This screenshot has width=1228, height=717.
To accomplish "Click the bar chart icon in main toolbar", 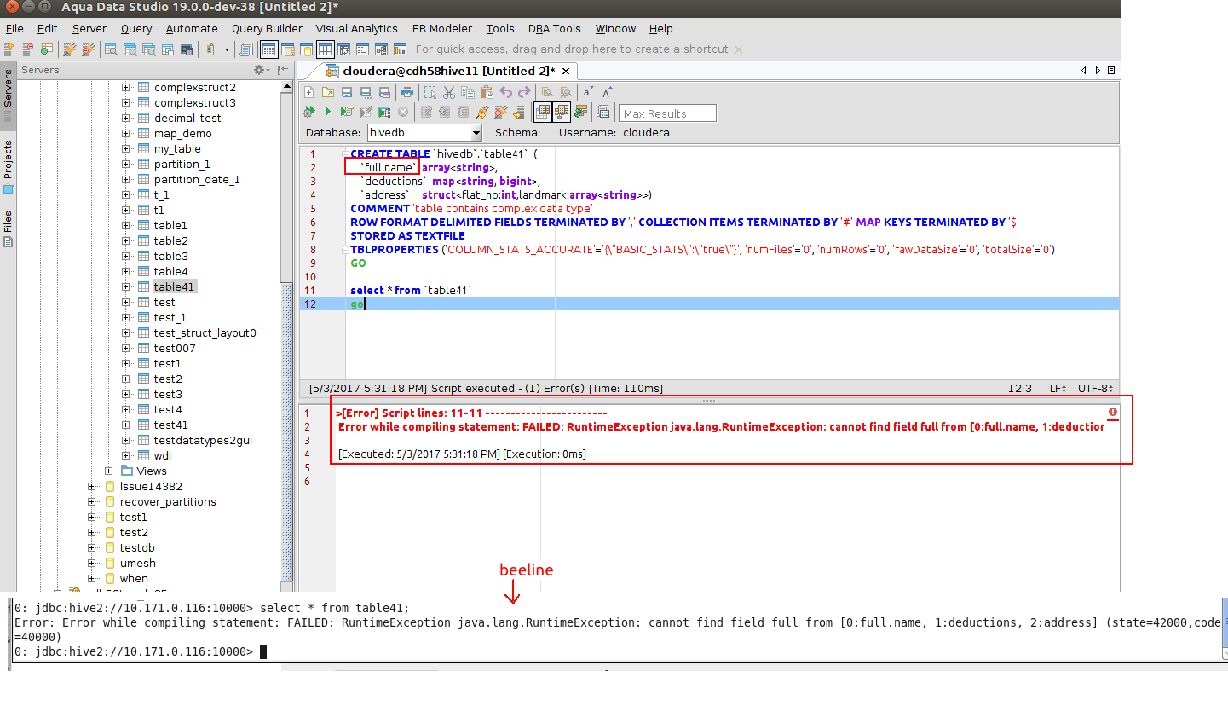I will point(400,49).
